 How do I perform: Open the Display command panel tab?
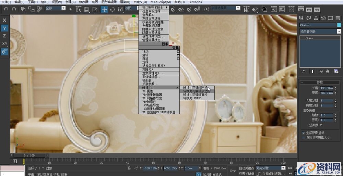(x=331, y=18)
